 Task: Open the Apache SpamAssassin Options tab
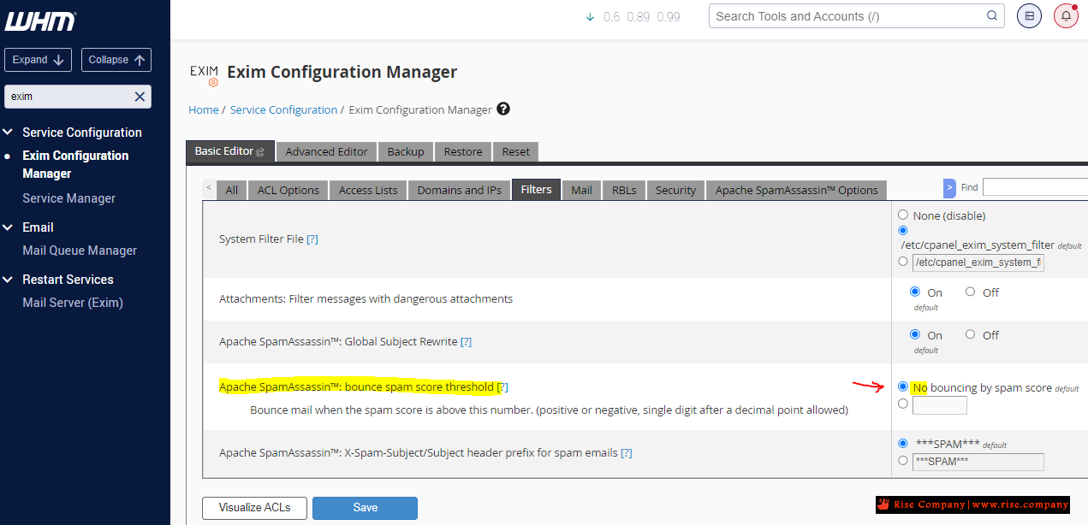[797, 190]
